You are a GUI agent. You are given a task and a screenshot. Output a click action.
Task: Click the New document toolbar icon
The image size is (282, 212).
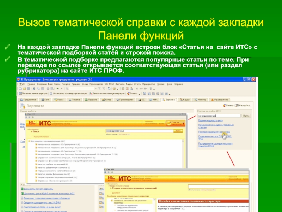20,89
